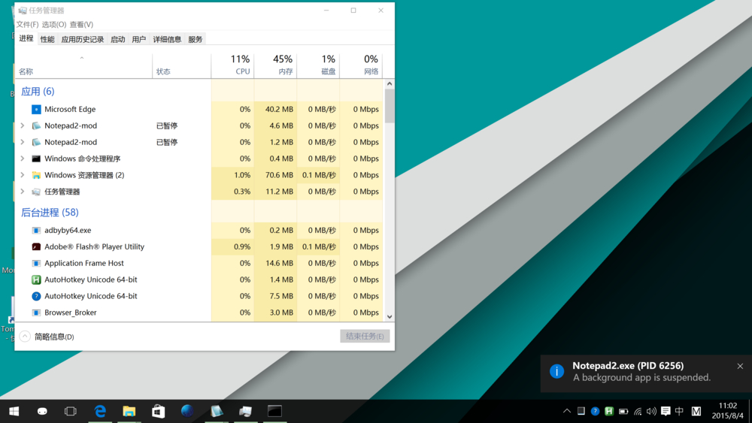Image resolution: width=752 pixels, height=423 pixels.
Task: Switch to the 应用历史记录 tab
Action: point(83,39)
